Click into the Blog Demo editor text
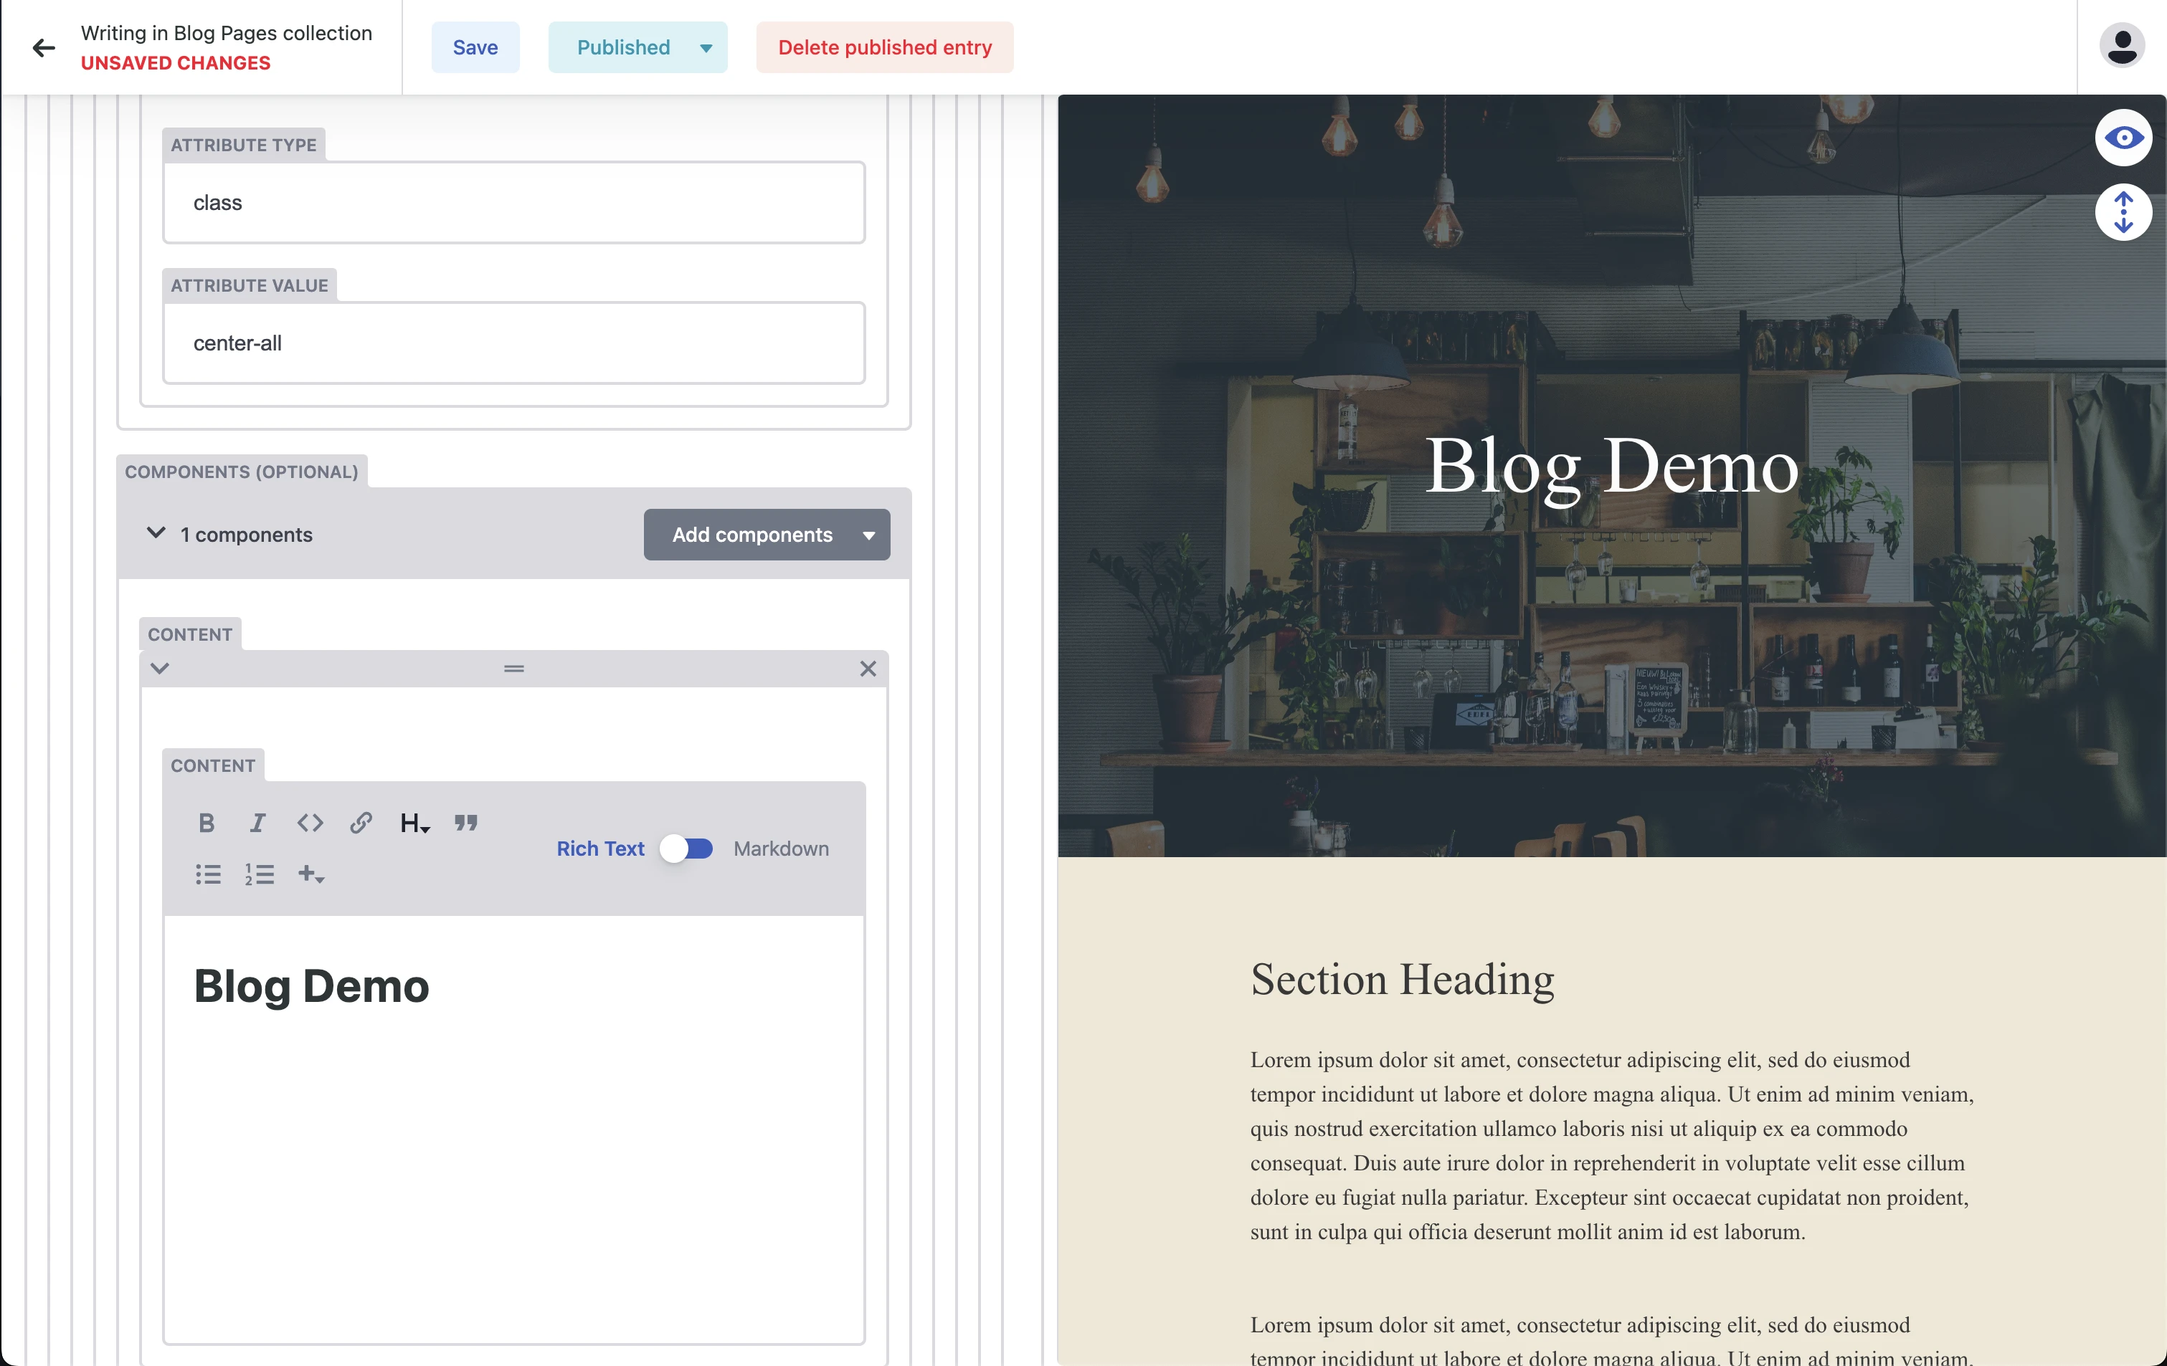This screenshot has height=1366, width=2167. tap(311, 985)
